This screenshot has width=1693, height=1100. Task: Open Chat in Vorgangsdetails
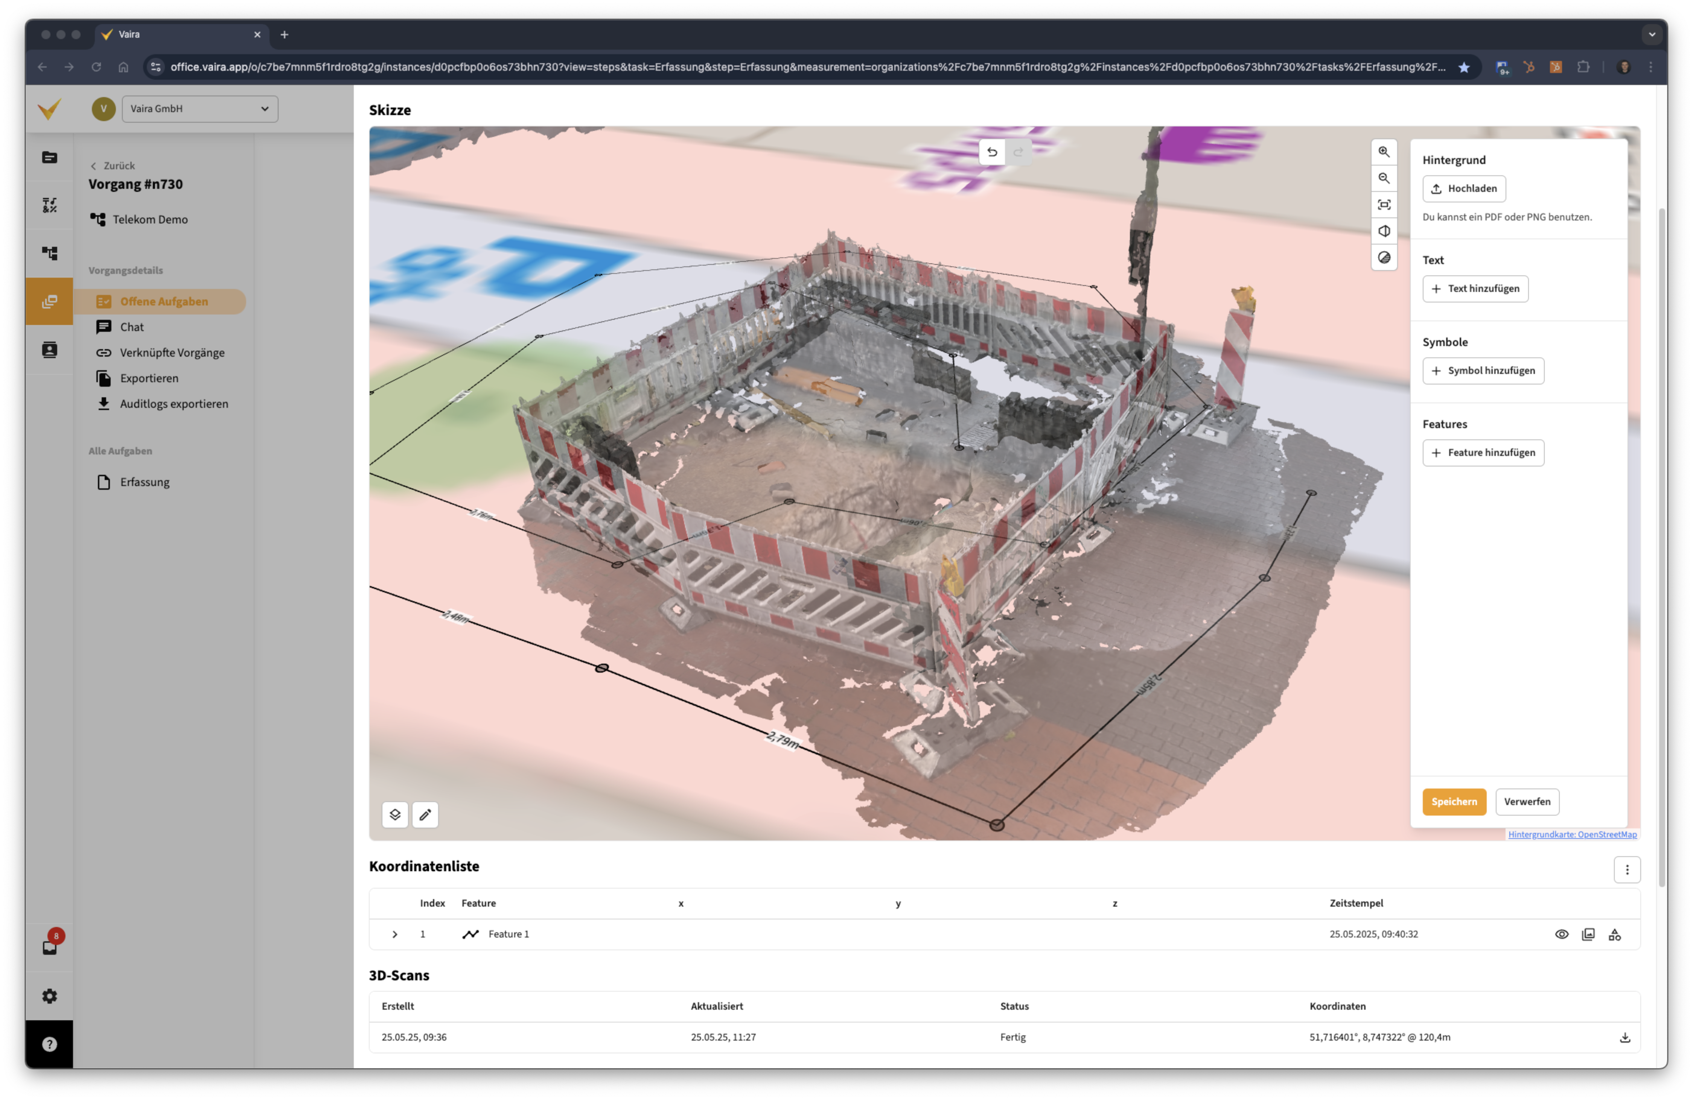132,327
